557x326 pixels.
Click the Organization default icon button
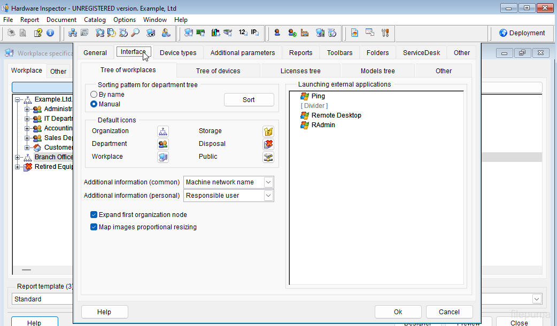pyautogui.click(x=163, y=131)
